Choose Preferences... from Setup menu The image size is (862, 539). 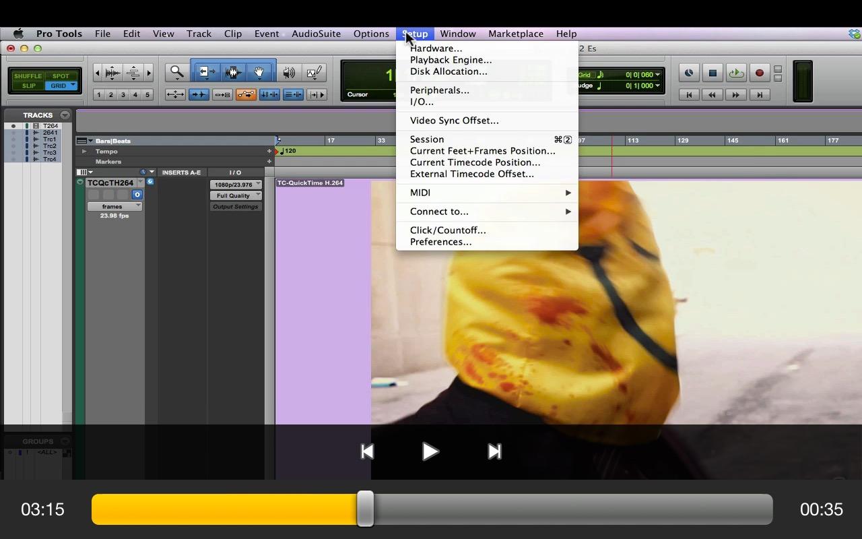click(x=487, y=242)
